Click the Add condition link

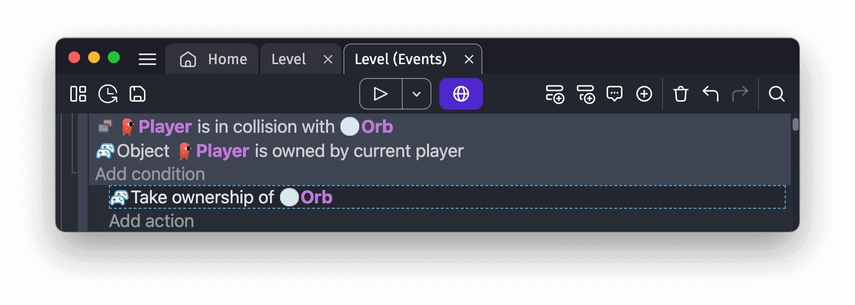tap(150, 174)
